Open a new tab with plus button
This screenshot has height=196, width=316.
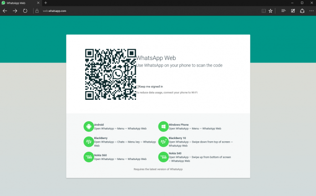[46, 3]
